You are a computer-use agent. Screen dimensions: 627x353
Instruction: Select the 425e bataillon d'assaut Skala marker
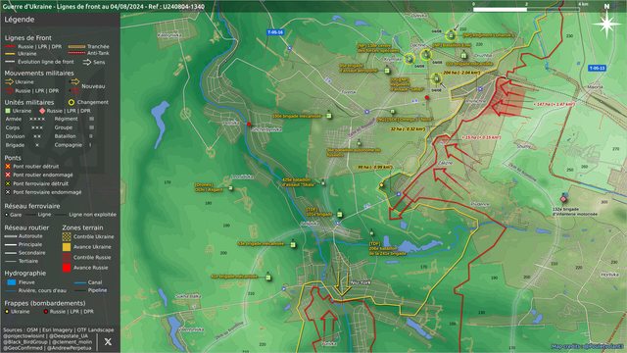(323, 183)
